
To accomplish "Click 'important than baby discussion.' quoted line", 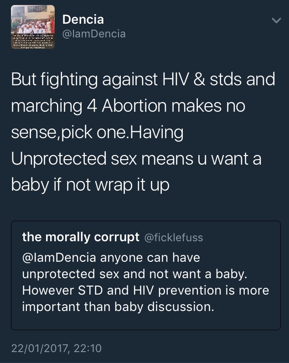I will (x=118, y=307).
